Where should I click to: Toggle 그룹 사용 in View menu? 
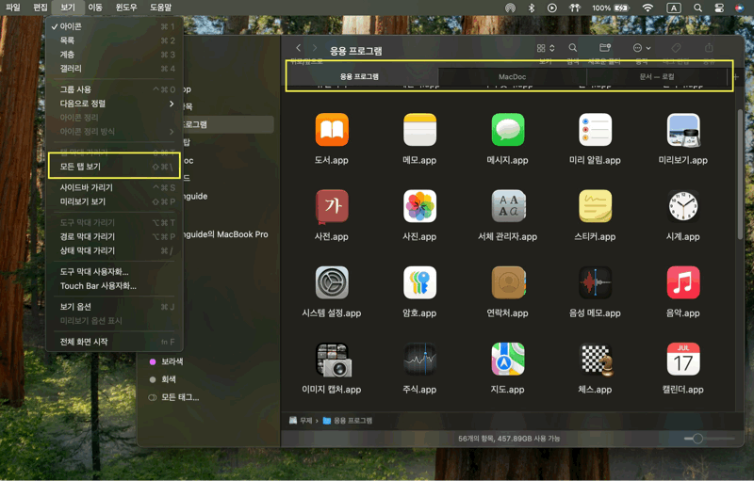(114, 89)
